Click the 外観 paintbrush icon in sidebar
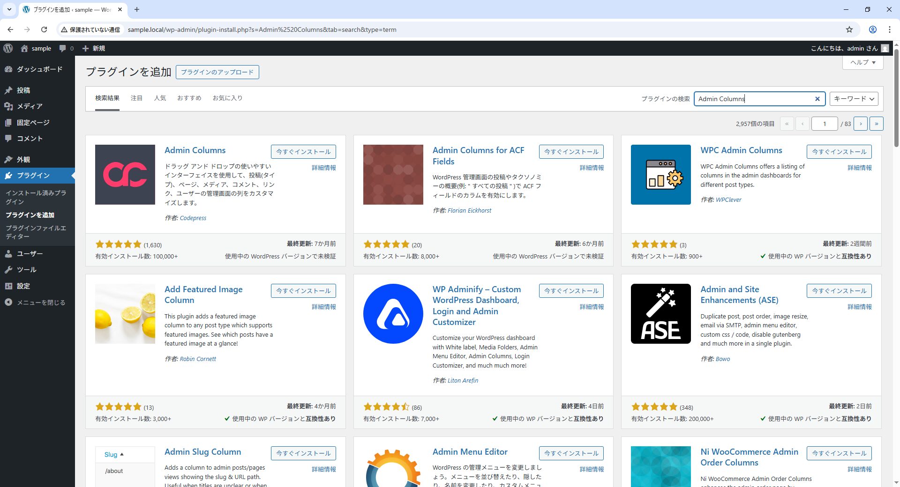The width and height of the screenshot is (900, 487). (8, 160)
